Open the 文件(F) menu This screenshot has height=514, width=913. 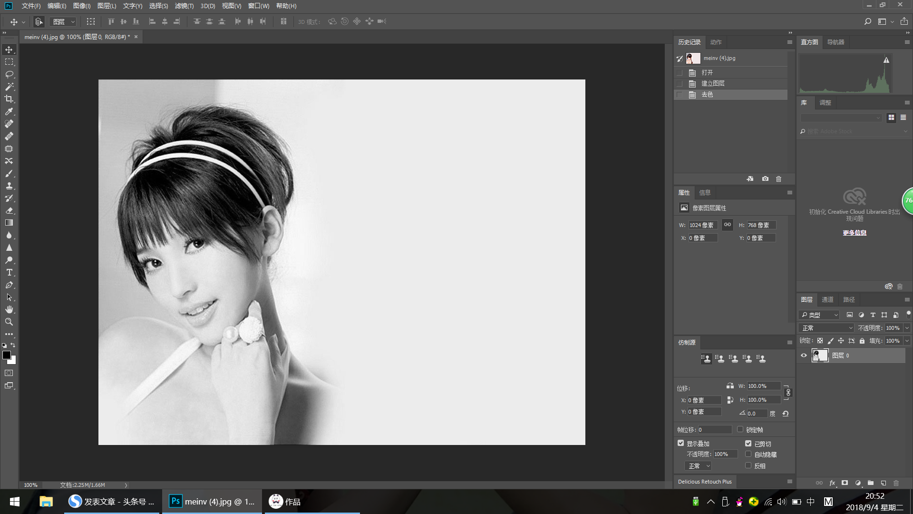click(x=31, y=6)
